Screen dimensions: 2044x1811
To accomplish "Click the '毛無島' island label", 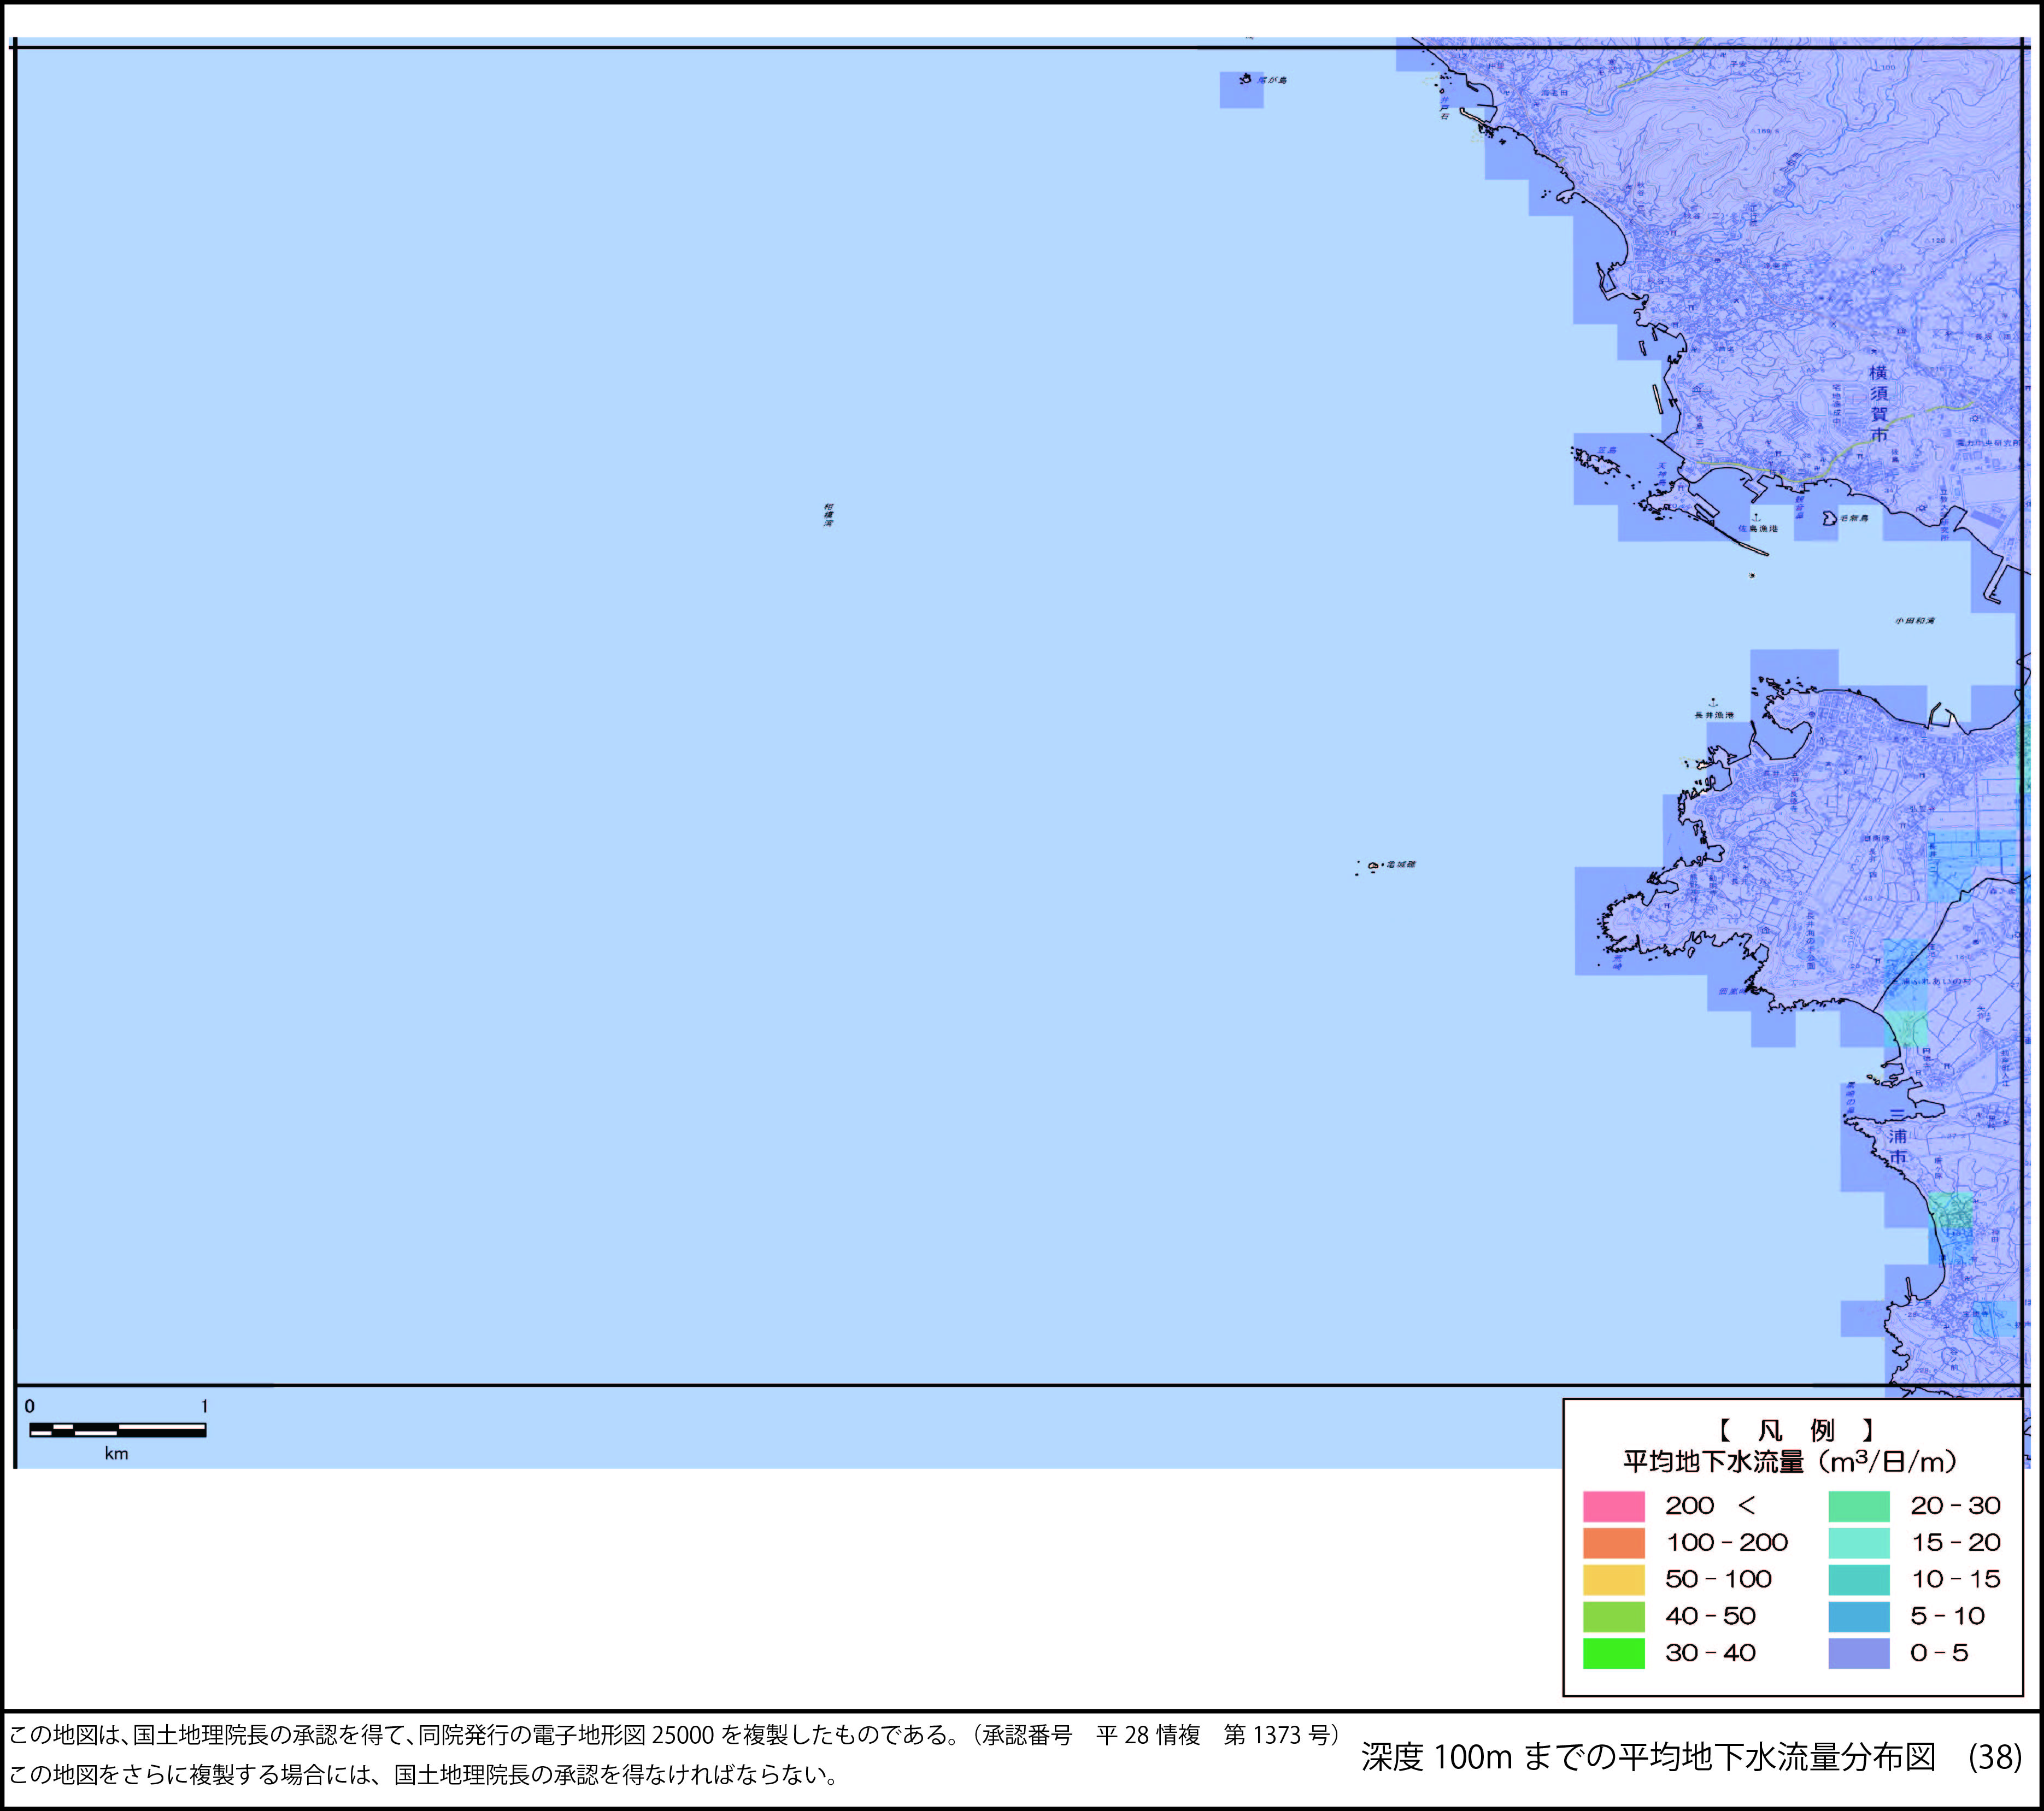I will (1853, 518).
